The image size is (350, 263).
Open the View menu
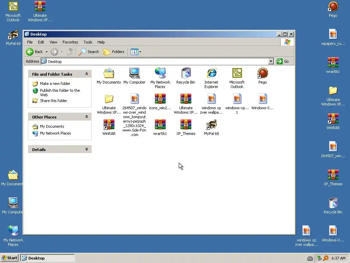pyautogui.click(x=53, y=42)
